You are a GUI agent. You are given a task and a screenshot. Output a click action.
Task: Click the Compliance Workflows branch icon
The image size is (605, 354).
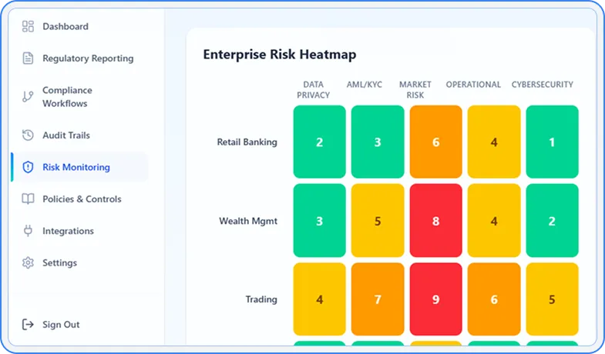pos(29,97)
